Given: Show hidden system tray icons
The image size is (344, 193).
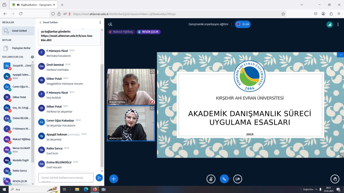Looking at the screenshot, I should (316, 190).
